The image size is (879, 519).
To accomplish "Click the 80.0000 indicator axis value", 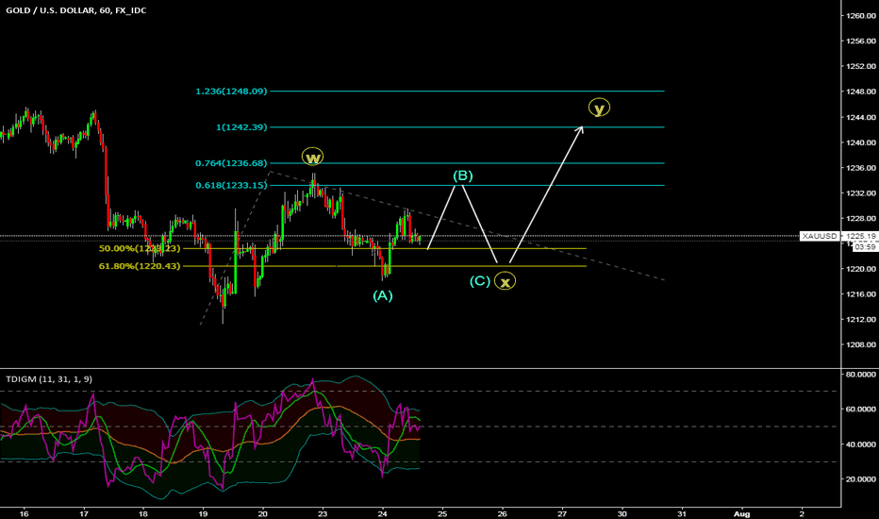I will click(861, 375).
